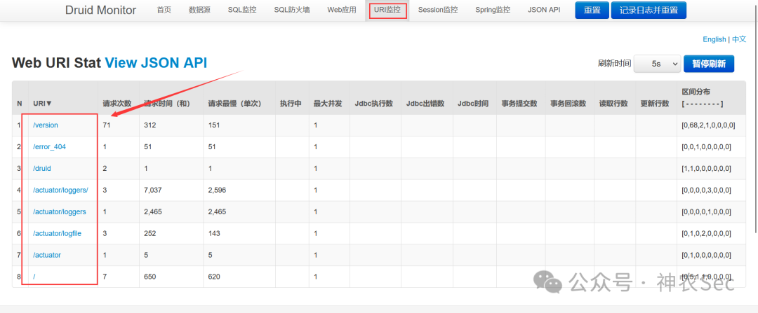The height and width of the screenshot is (313, 758).
Task: Open the View JSON API link
Action: pyautogui.click(x=156, y=63)
